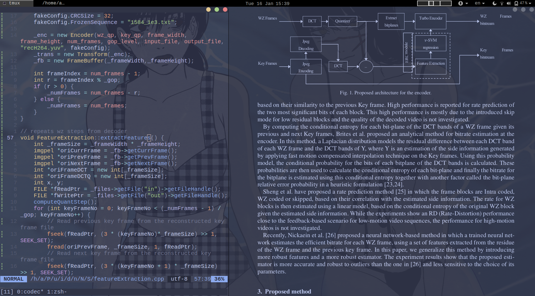The width and height of the screenshot is (535, 296).
Task: Open the accessibility menu icon
Action: coord(460,3)
